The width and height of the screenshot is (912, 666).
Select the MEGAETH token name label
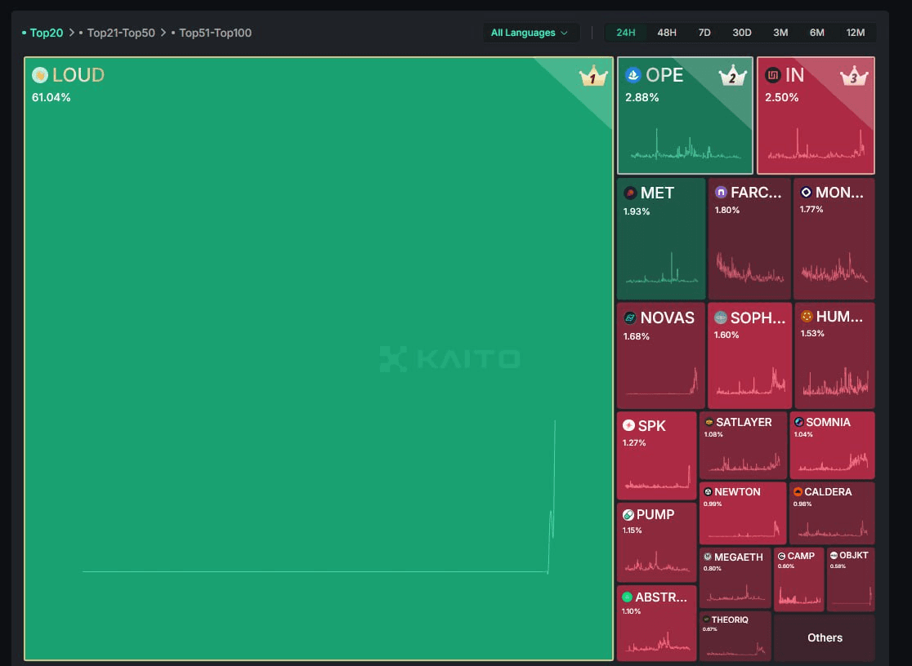[x=739, y=557]
